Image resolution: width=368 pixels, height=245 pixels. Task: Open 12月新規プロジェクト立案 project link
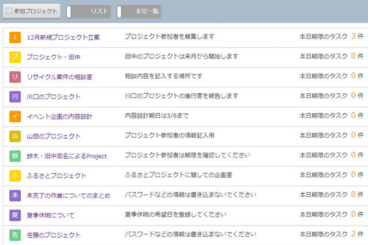point(63,37)
